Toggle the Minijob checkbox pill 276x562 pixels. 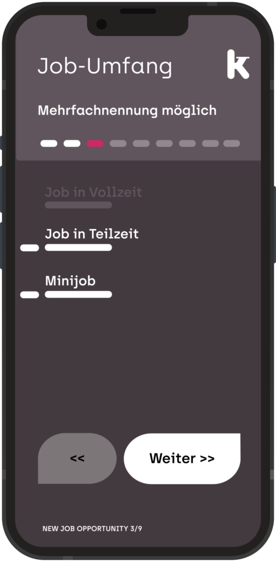coord(29,295)
